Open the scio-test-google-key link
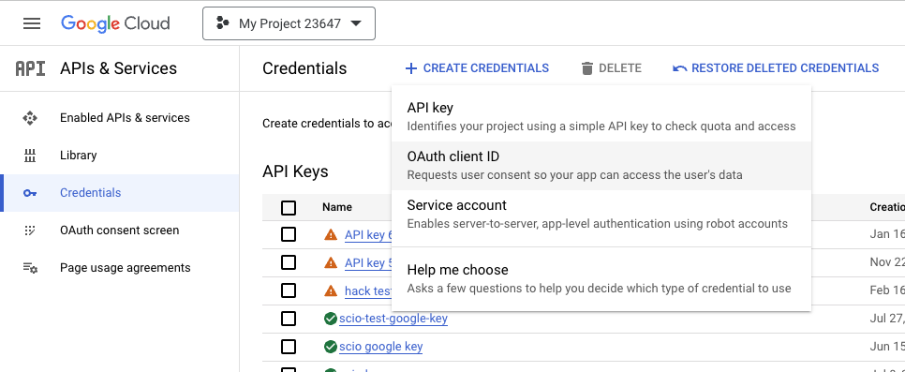The image size is (905, 372). pyautogui.click(x=393, y=319)
